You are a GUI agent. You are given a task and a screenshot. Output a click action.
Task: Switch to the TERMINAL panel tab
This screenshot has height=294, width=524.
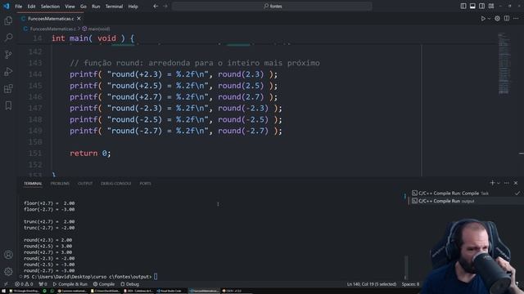coord(33,184)
